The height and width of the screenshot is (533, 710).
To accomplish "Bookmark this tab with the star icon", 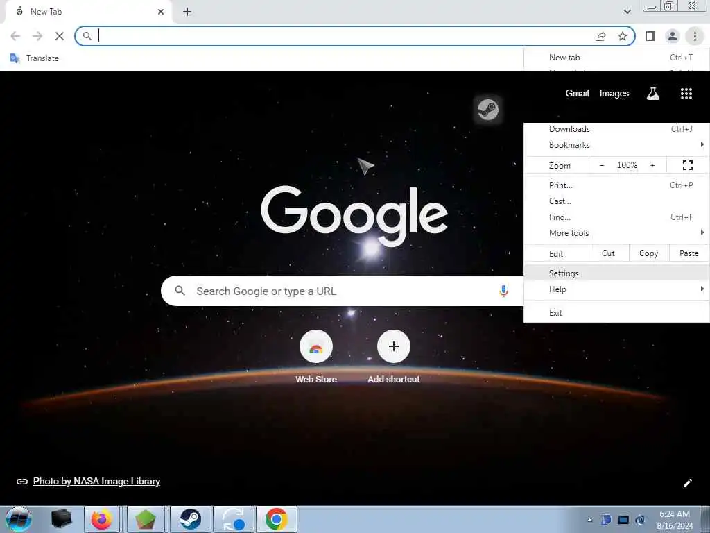I will 623,36.
